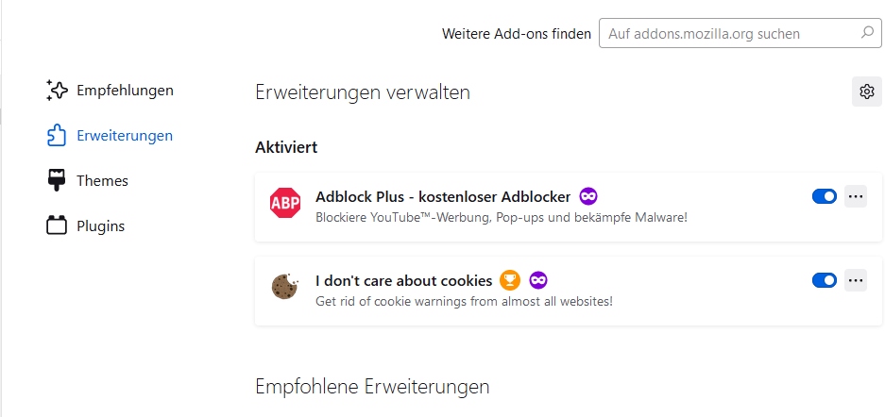The width and height of the screenshot is (885, 417).
Task: Open Adblock Plus extension details
Action: (x=442, y=197)
